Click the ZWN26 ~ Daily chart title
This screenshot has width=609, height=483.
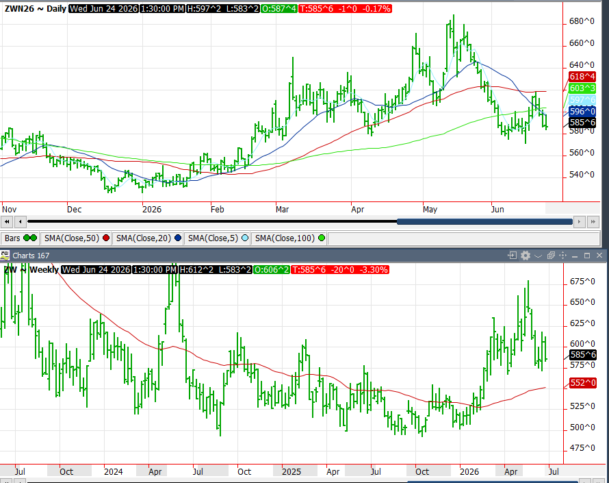tap(36, 8)
